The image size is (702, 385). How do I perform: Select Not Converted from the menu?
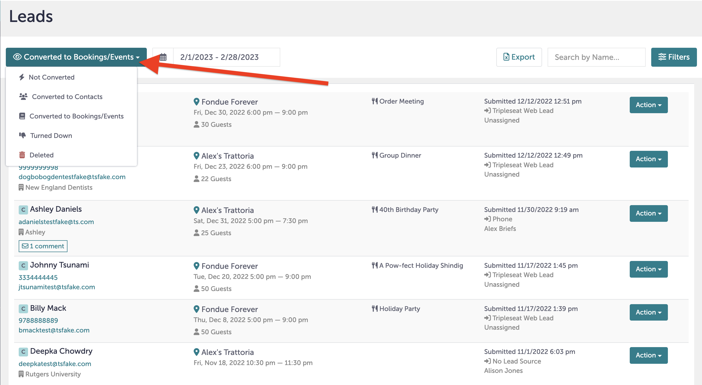coord(72,77)
